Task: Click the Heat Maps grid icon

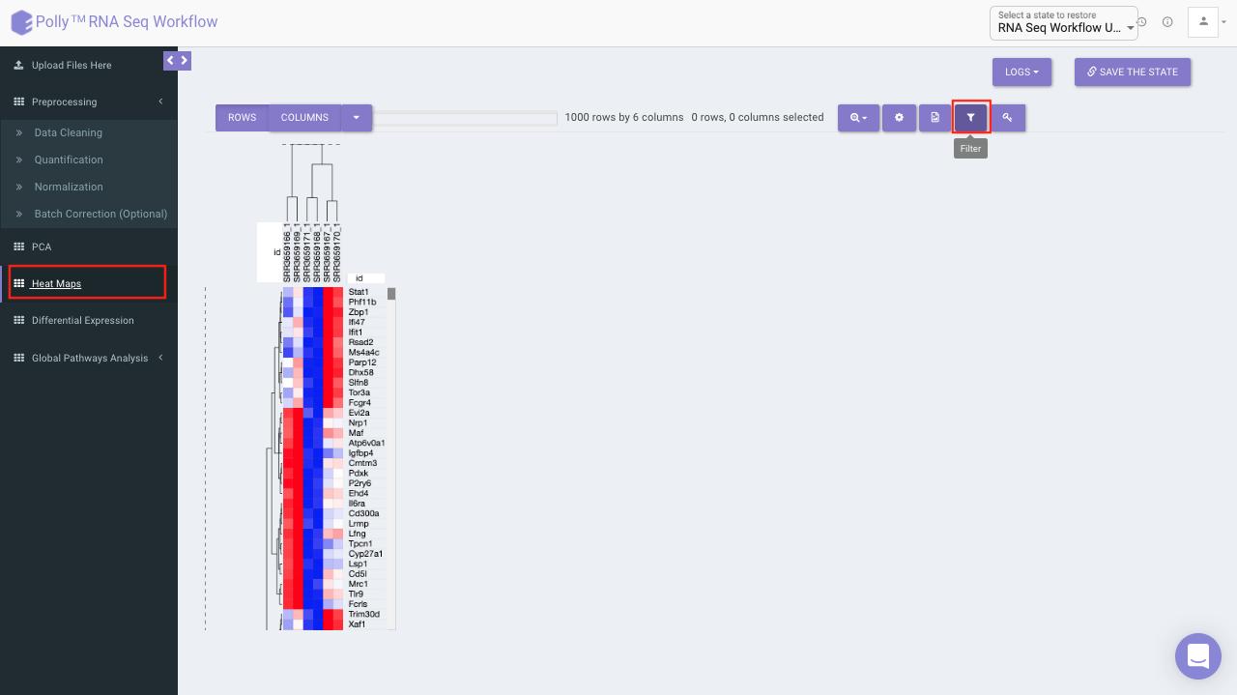Action: (18, 283)
